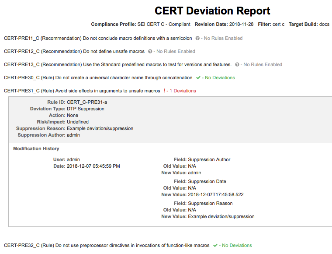Screen dimensions: 332x254
Task: Click the Filter value cert c
Action: (x=278, y=24)
